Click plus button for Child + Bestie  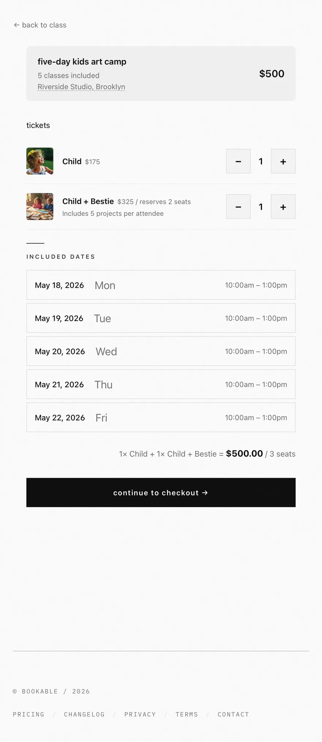click(x=283, y=206)
